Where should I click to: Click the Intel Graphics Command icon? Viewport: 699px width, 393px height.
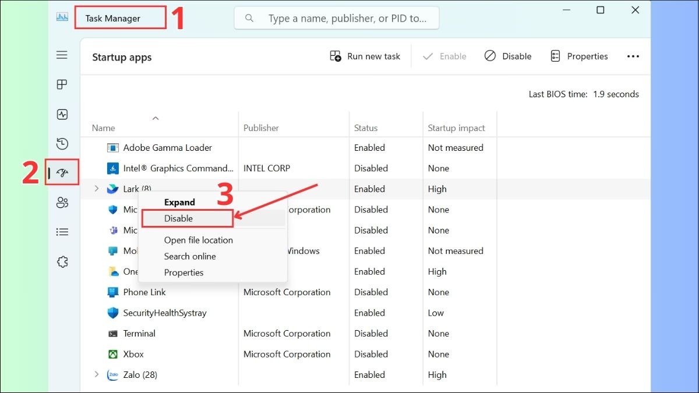click(x=113, y=168)
